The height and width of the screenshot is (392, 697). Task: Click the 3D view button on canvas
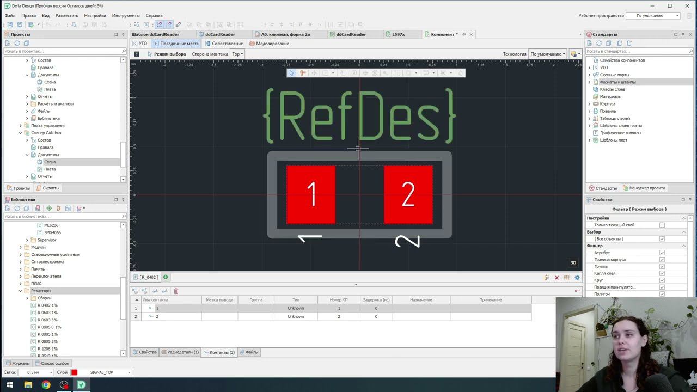coord(573,263)
